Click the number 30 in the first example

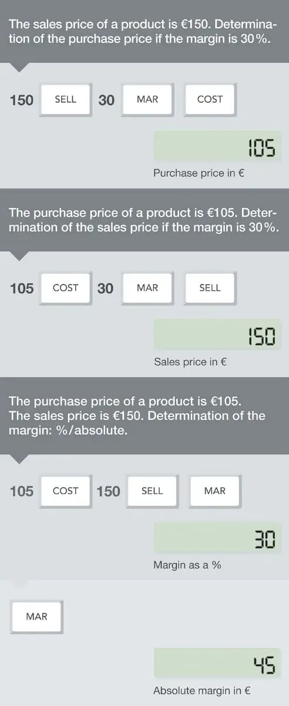coord(106,100)
